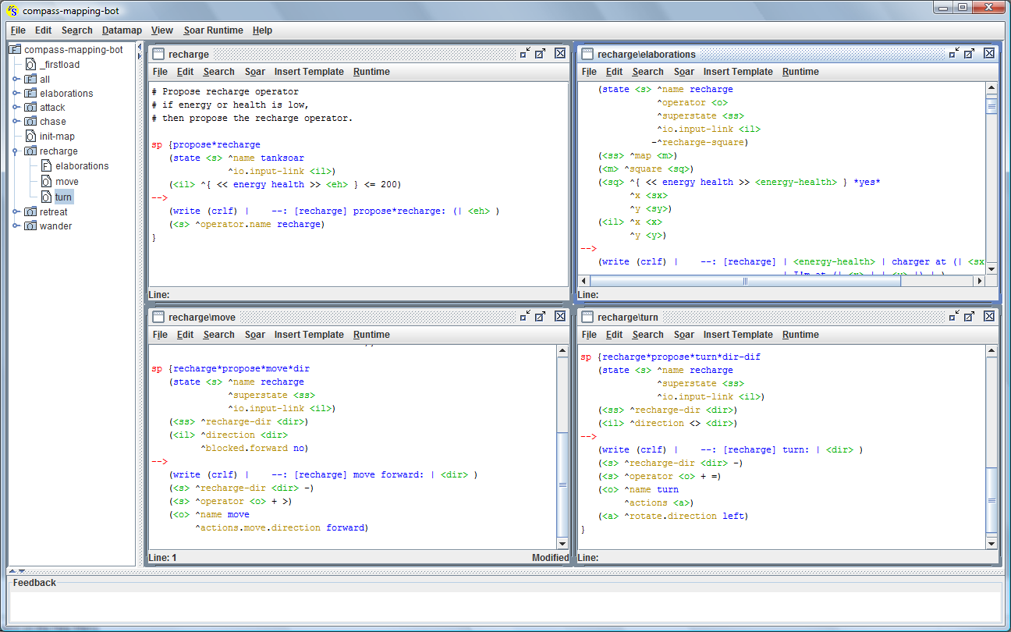
Task: Open the Datamap menu
Action: tap(122, 30)
